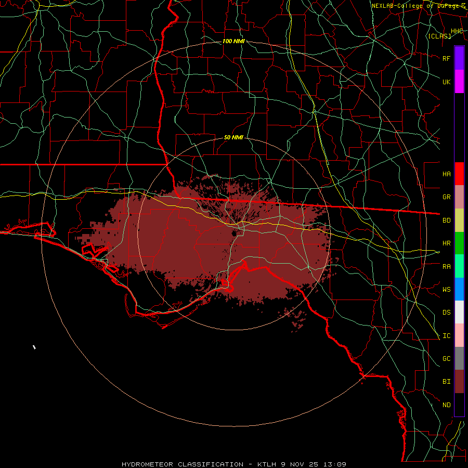The height and width of the screenshot is (468, 468).
Task: Click the BD legend label
Action: click(x=447, y=220)
